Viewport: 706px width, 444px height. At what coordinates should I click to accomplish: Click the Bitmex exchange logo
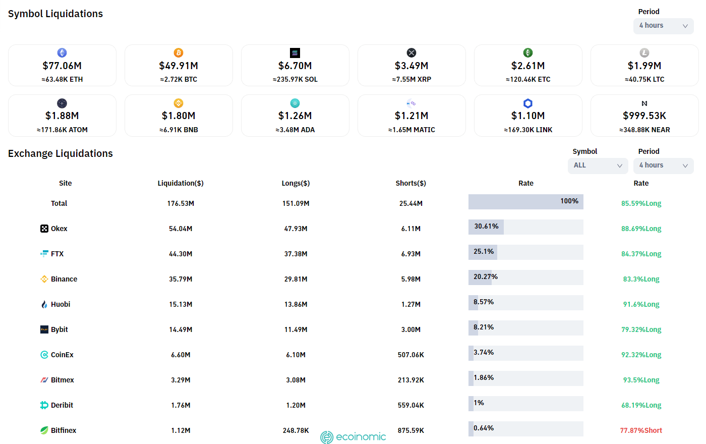coord(44,380)
